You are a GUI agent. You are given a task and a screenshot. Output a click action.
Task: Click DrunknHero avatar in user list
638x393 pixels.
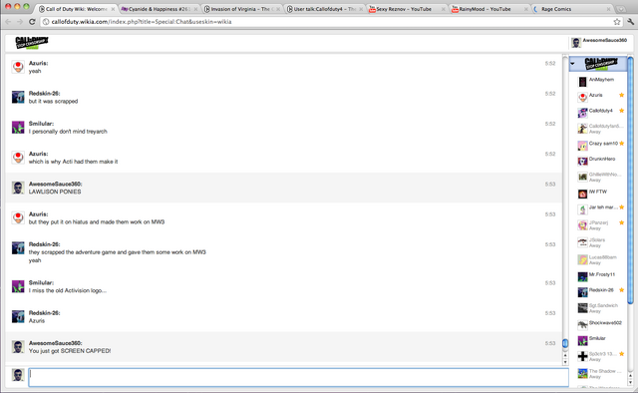pyautogui.click(x=582, y=161)
